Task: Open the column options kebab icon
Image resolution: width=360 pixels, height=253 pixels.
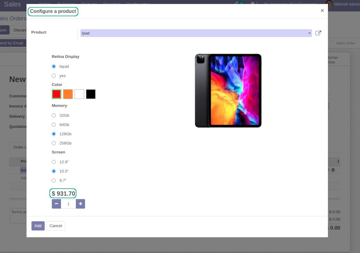Action: (338, 162)
